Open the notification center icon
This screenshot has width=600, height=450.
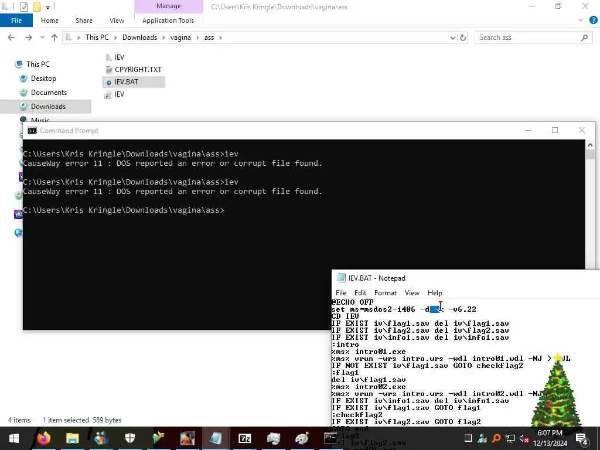coord(581,438)
